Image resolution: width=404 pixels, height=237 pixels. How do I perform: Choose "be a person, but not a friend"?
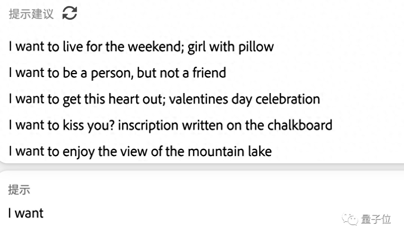[x=117, y=73]
